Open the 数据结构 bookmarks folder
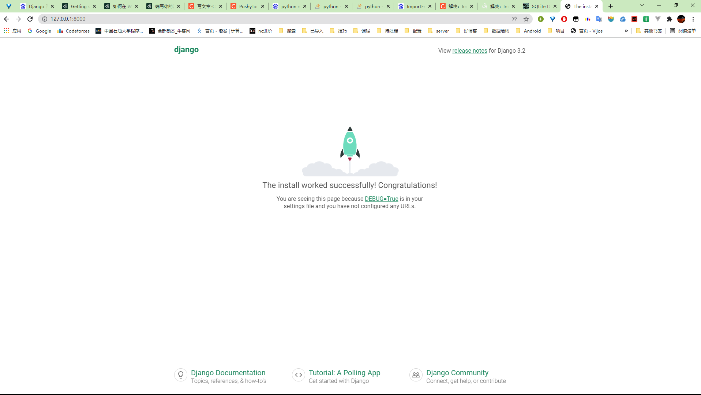This screenshot has width=701, height=395. pyautogui.click(x=496, y=31)
